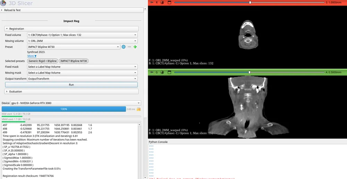Viewport: 347px width, 179px height.
Task: Click the 'Registration result checksum: 1948774766' line
Action: (x=28, y=176)
